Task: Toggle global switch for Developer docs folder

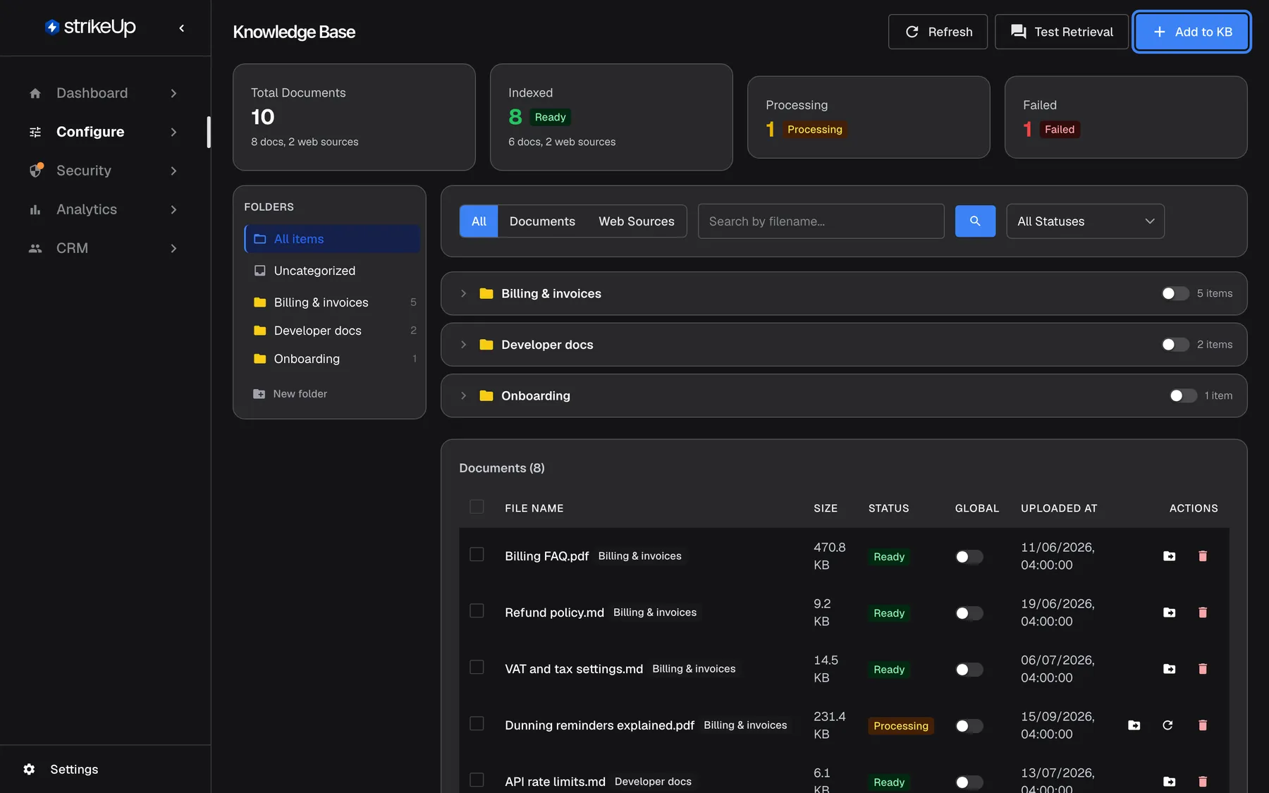Action: 1175,345
